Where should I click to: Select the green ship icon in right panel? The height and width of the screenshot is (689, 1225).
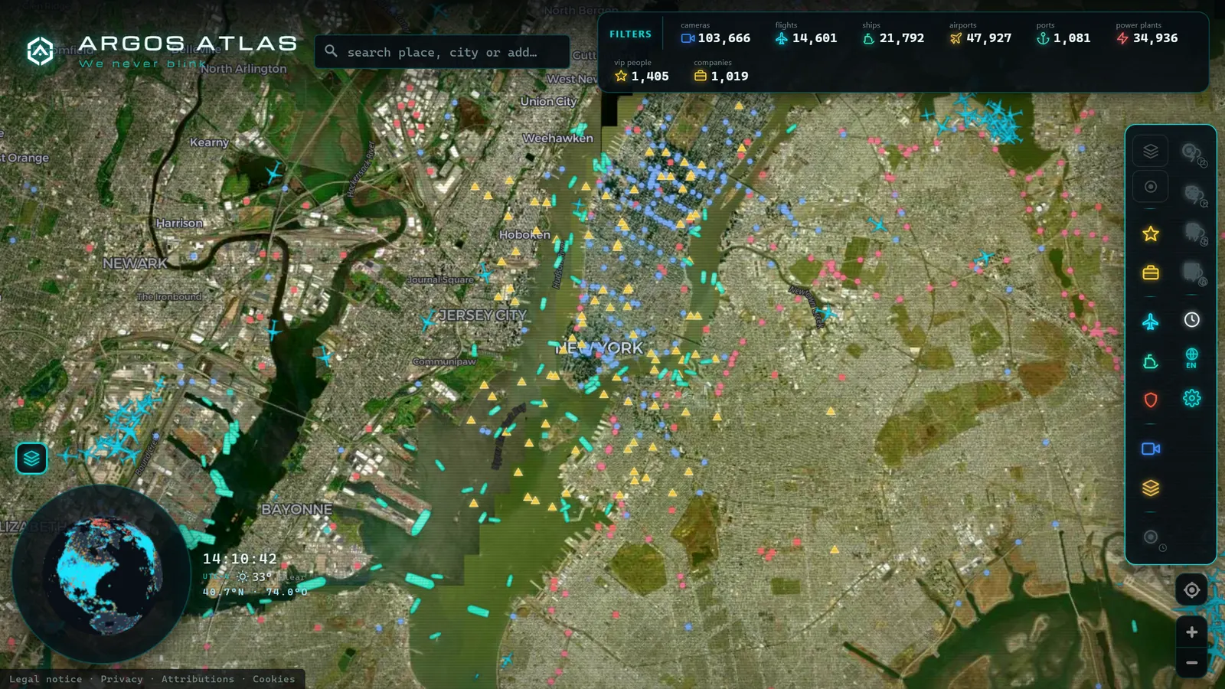pos(1150,361)
